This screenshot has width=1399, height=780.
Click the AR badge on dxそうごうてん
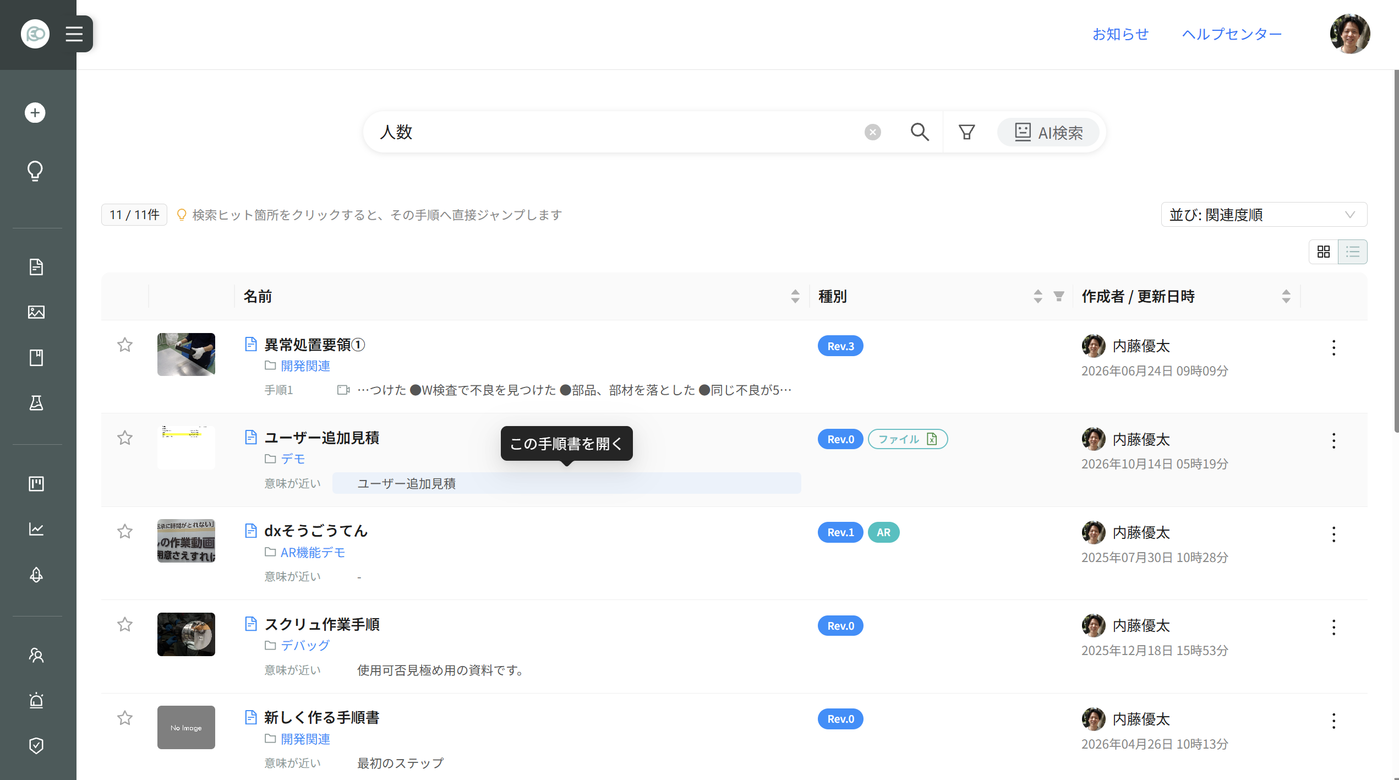tap(883, 533)
